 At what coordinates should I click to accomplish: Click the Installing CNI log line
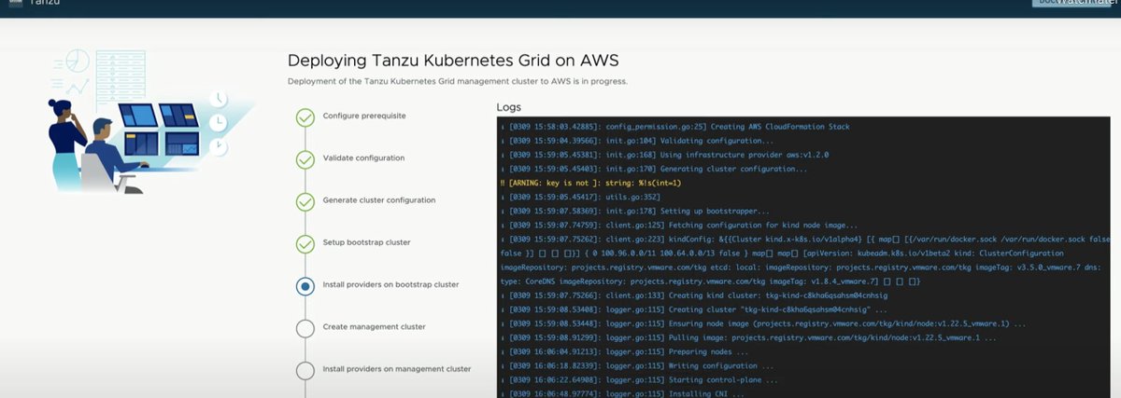[623, 393]
